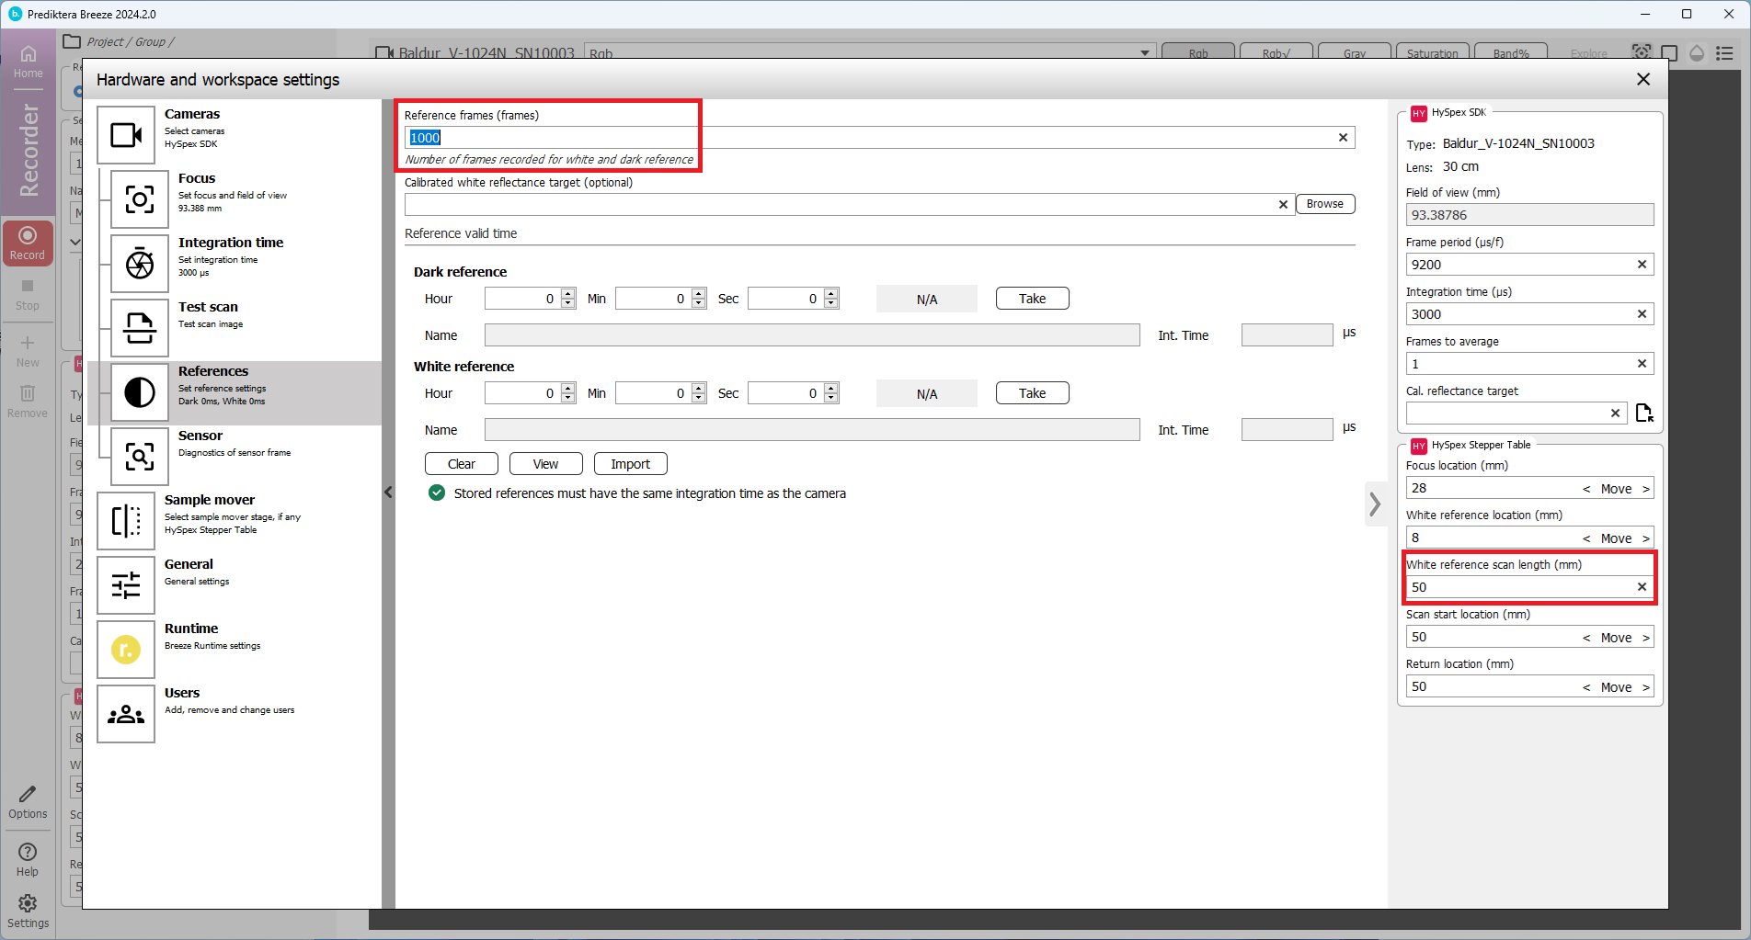Increase the White reference Sec spinner
1751x940 pixels.
pyautogui.click(x=831, y=389)
